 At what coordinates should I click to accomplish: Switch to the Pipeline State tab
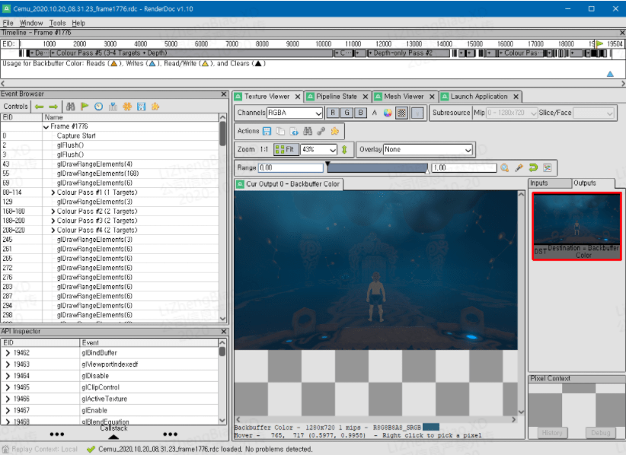[x=336, y=97]
